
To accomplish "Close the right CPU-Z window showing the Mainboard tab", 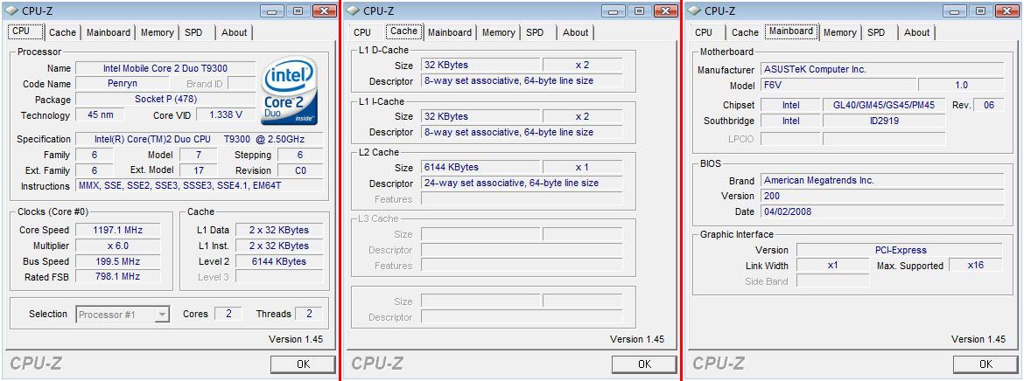I will [x=1007, y=10].
